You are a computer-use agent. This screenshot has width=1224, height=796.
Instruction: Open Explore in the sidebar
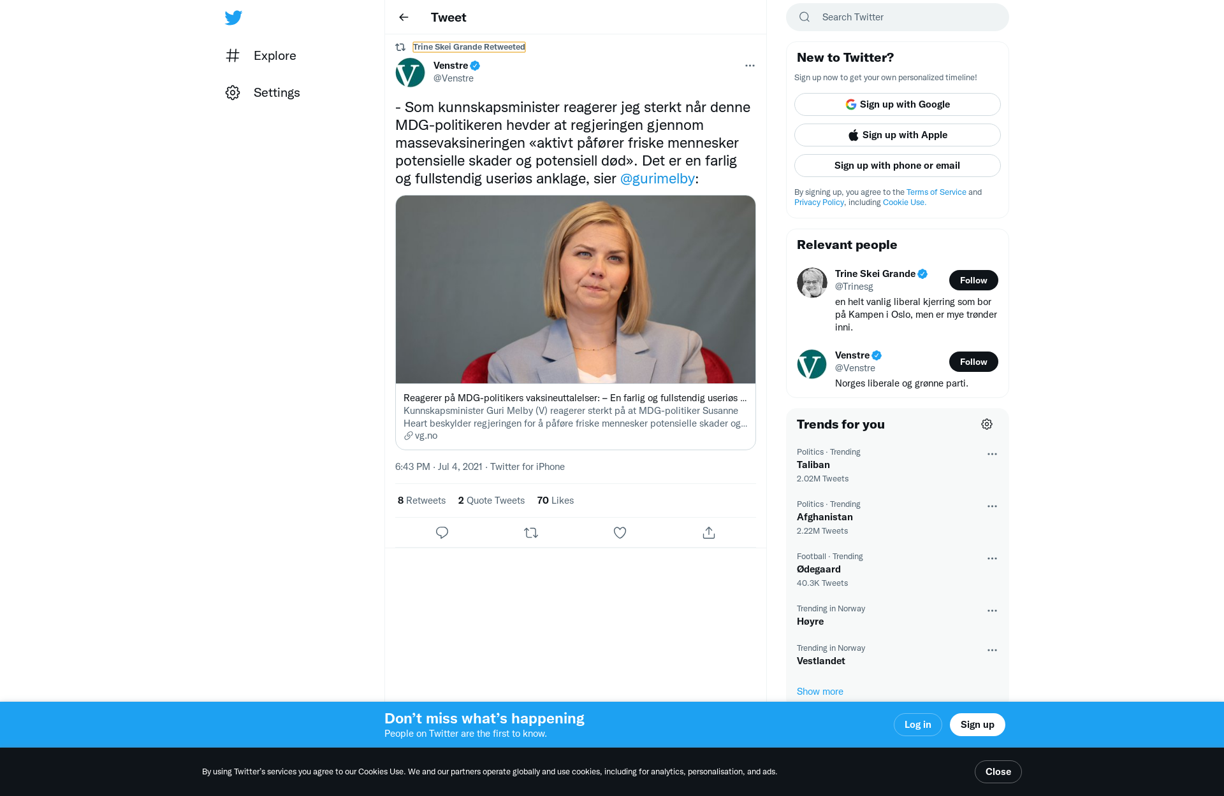[275, 55]
